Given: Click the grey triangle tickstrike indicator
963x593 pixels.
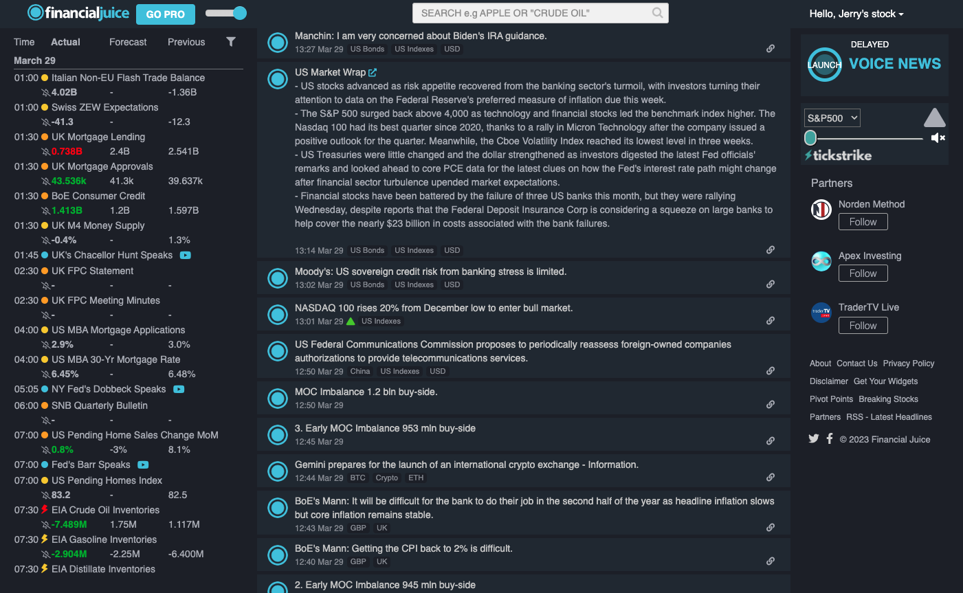Looking at the screenshot, I should (934, 118).
